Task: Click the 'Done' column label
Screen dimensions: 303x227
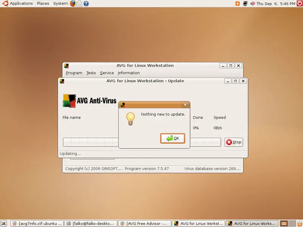Action: click(x=198, y=117)
